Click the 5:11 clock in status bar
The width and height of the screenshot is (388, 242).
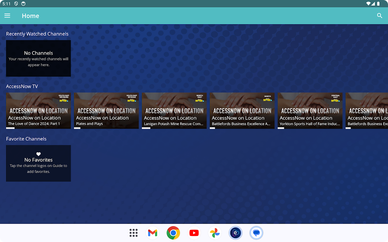point(6,4)
